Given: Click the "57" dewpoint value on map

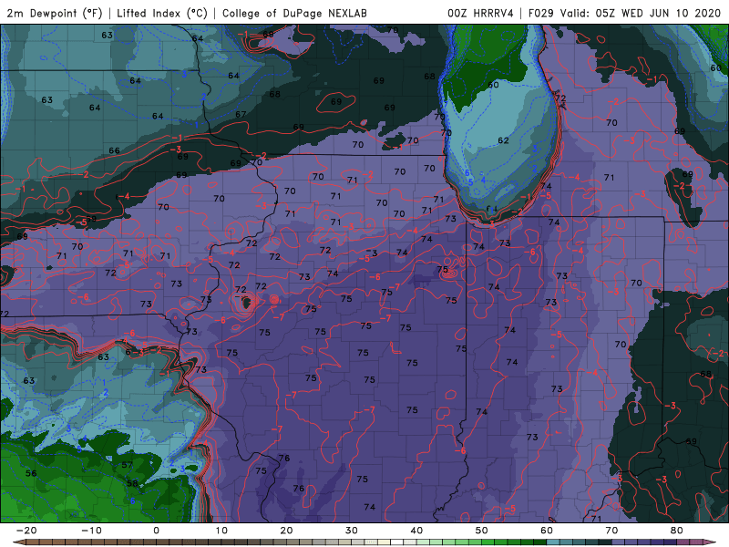Looking at the screenshot, I should (128, 465).
